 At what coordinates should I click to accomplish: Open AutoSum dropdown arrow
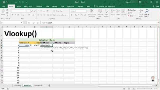point(138,10)
